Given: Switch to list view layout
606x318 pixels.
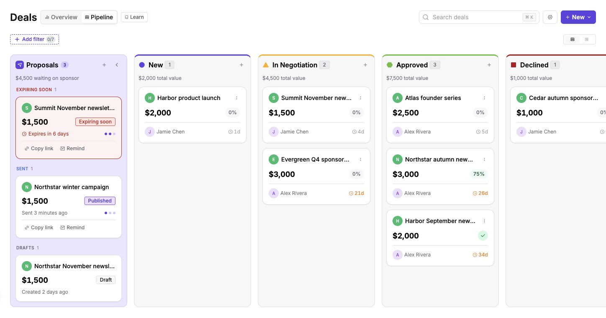Looking at the screenshot, I should click(587, 39).
